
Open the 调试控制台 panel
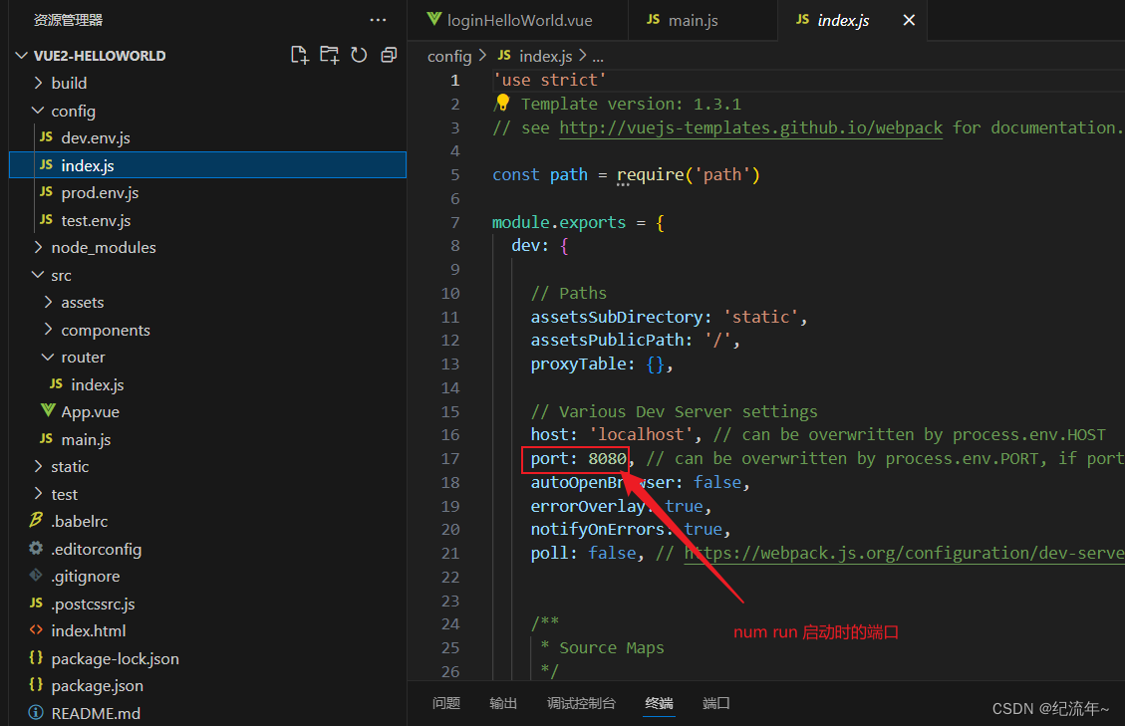[x=582, y=702]
